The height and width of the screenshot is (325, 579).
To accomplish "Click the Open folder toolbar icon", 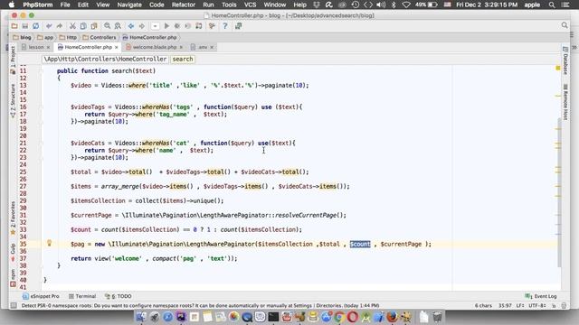I will click(14, 26).
